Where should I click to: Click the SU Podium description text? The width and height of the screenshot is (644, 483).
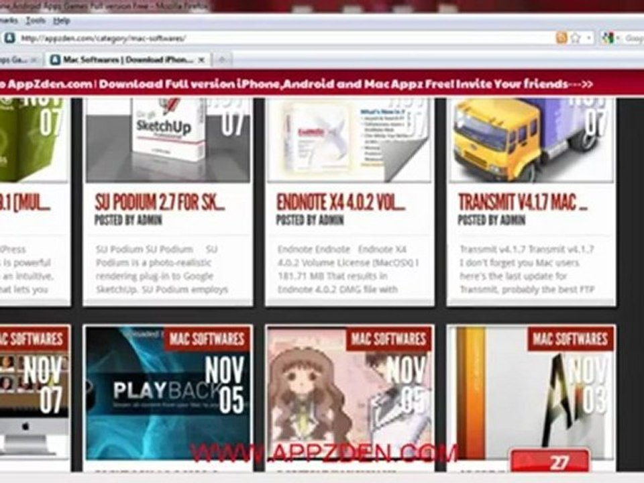click(x=162, y=269)
